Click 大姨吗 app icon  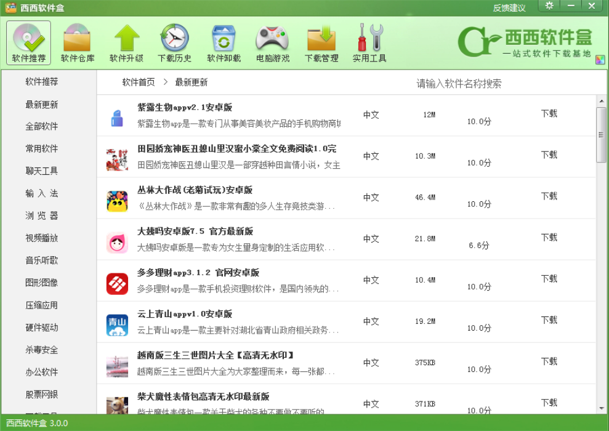(117, 243)
